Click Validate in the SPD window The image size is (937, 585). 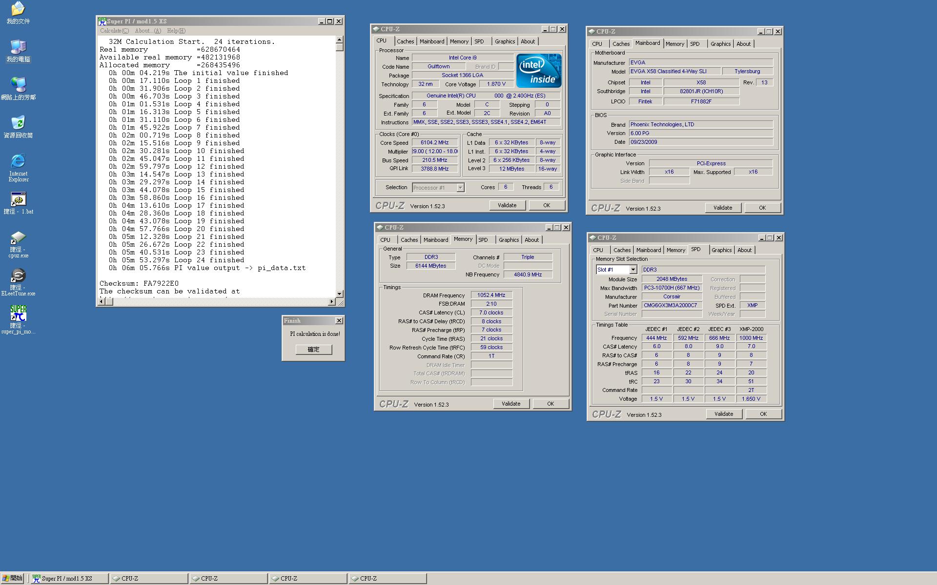[724, 414]
